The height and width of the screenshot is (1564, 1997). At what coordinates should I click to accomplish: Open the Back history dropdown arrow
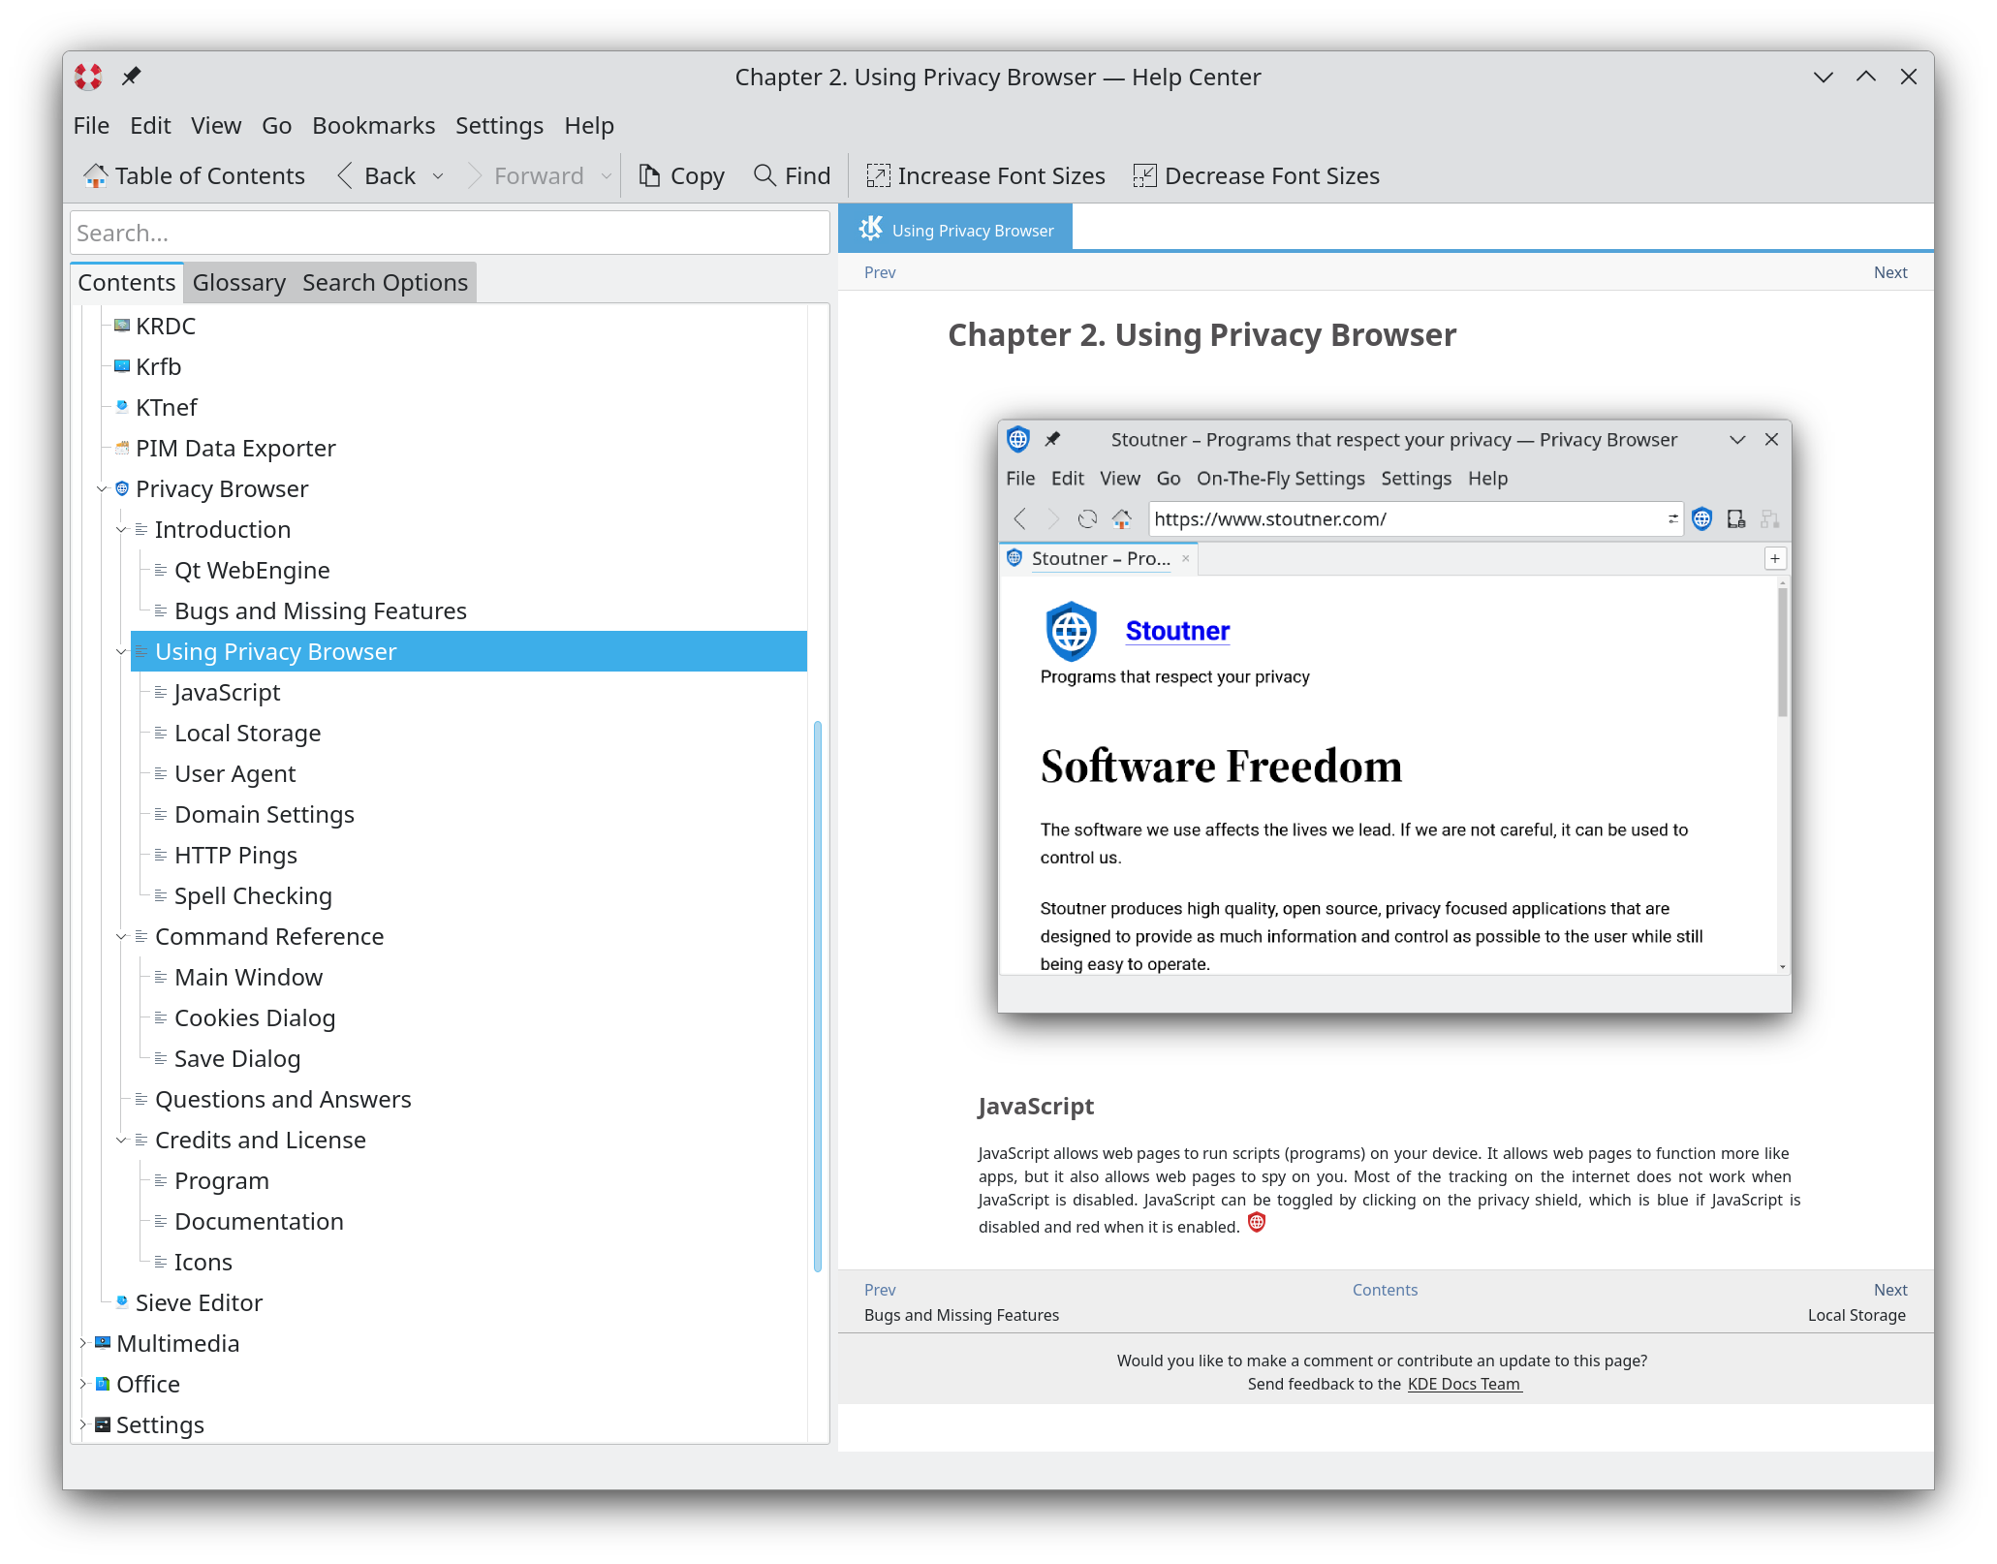(x=438, y=176)
